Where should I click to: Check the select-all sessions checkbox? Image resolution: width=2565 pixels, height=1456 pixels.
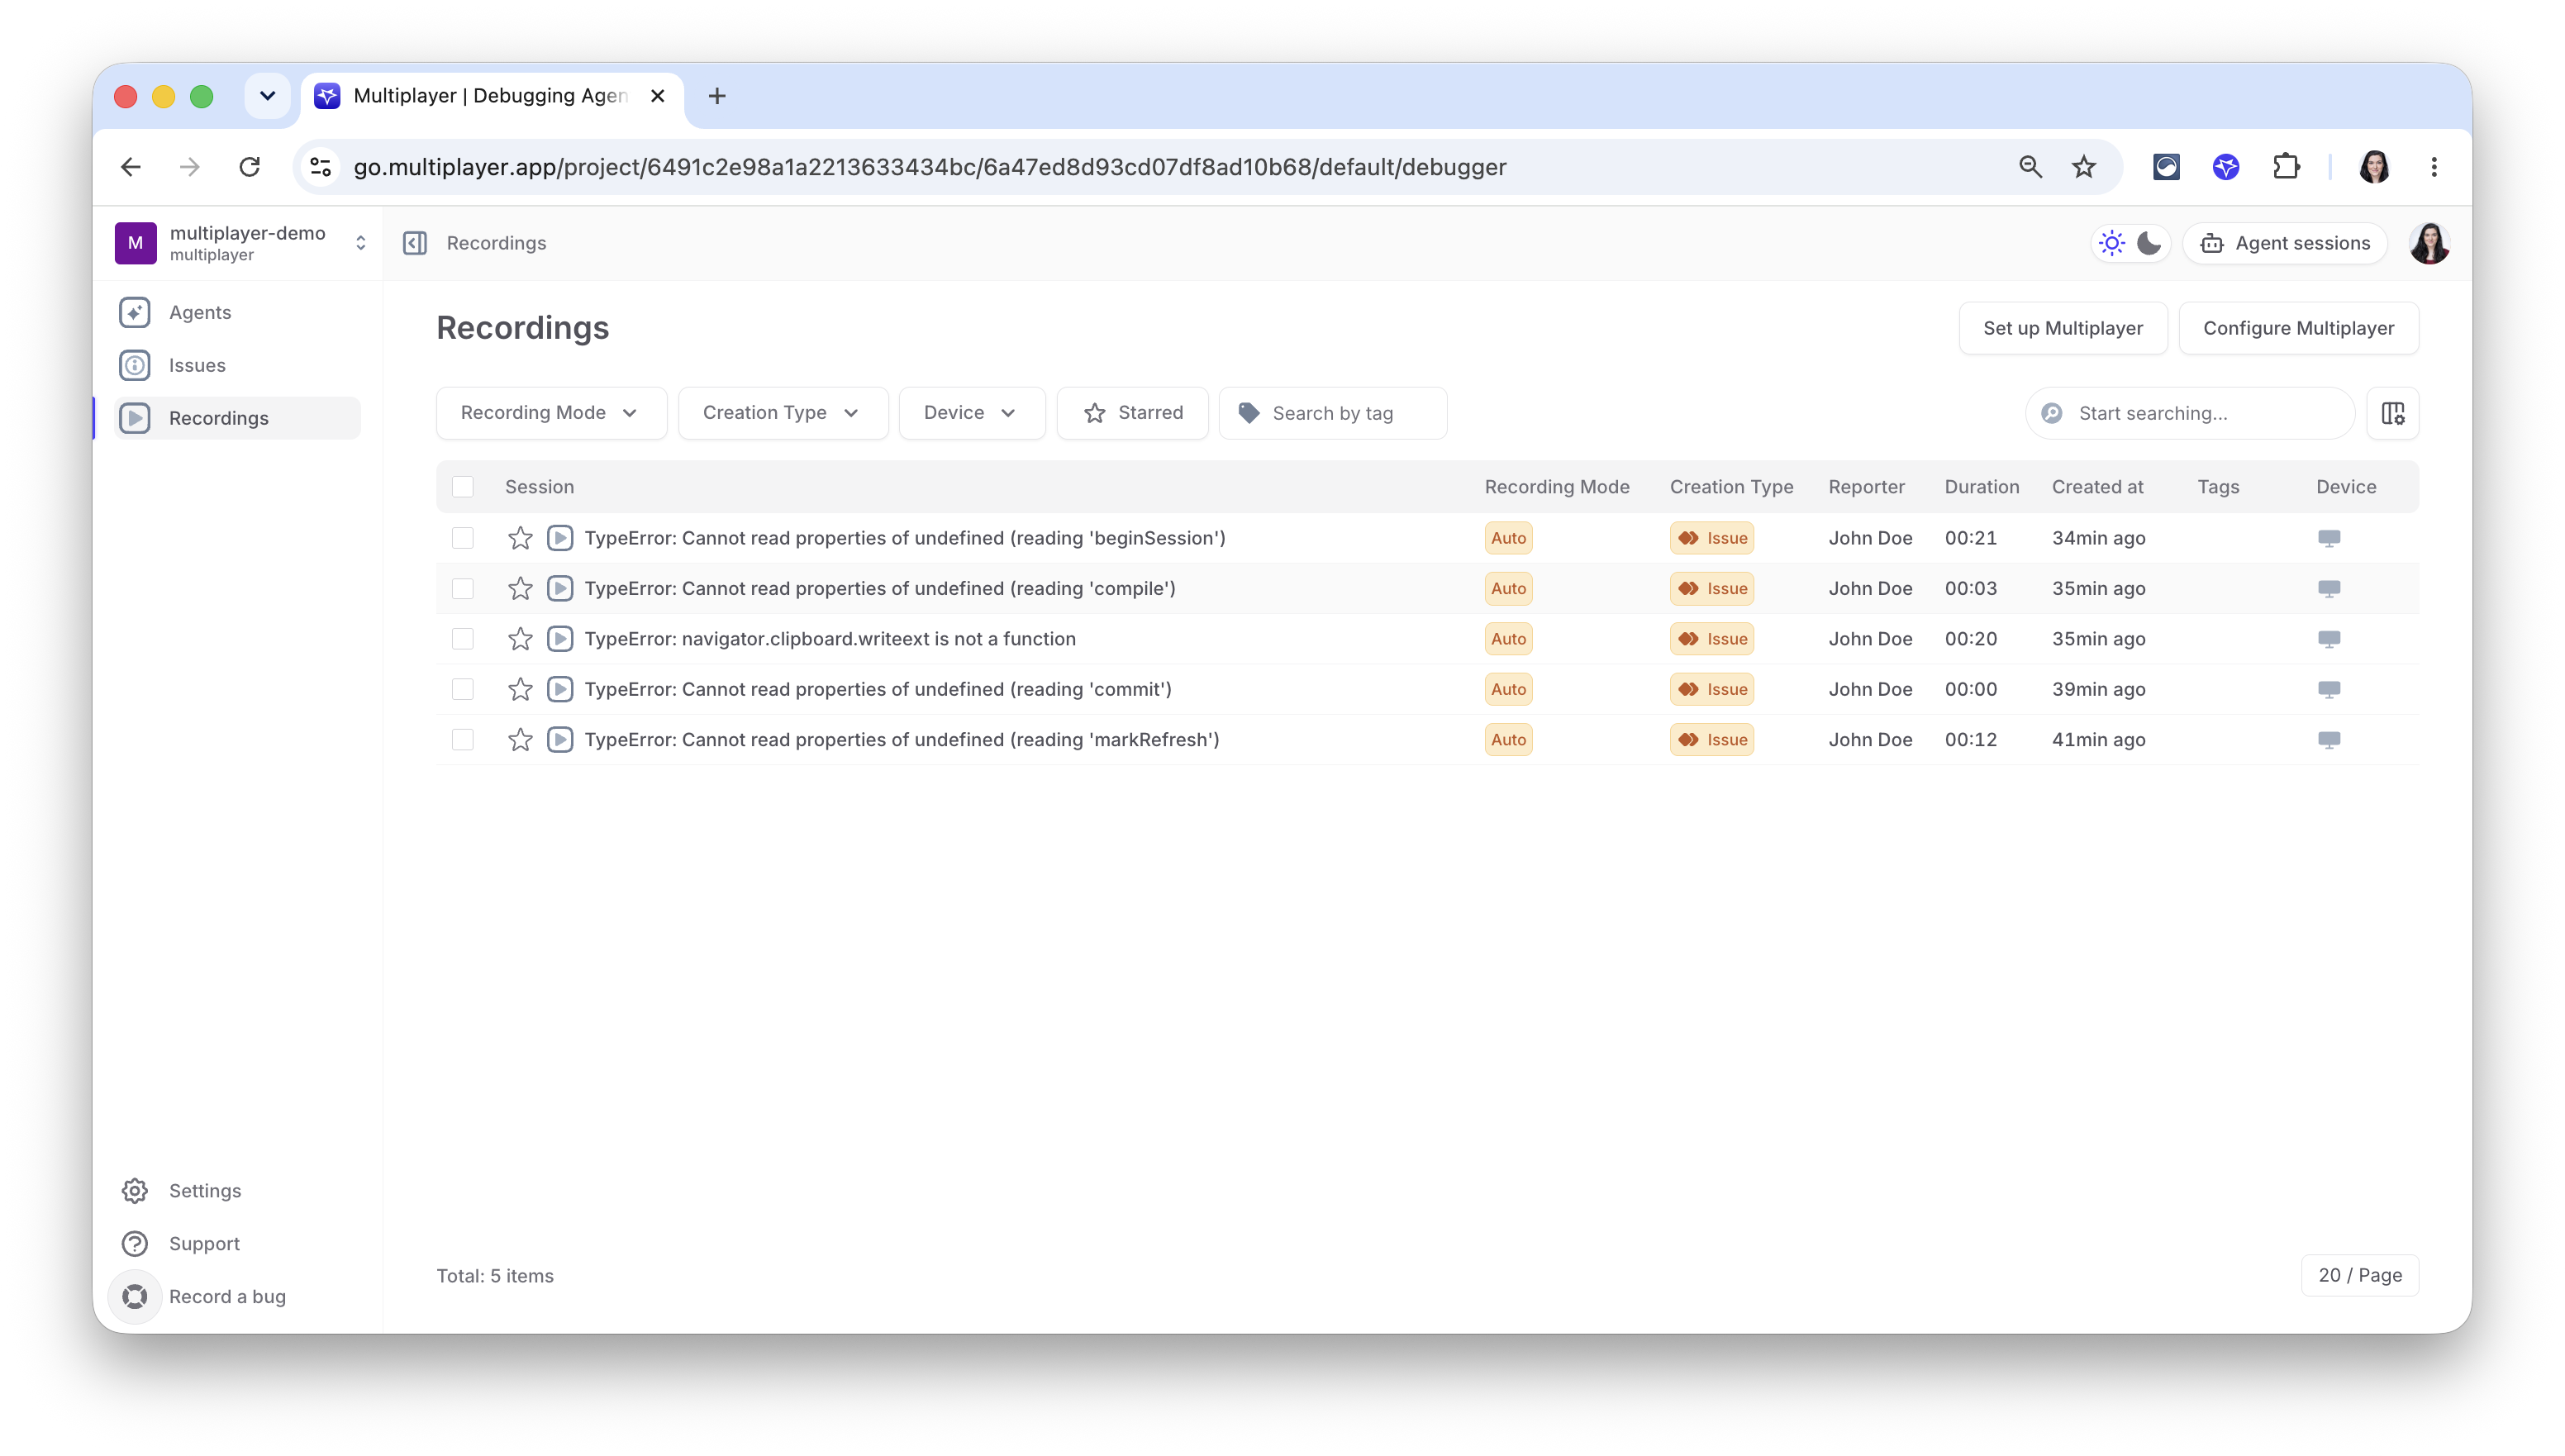click(x=462, y=487)
